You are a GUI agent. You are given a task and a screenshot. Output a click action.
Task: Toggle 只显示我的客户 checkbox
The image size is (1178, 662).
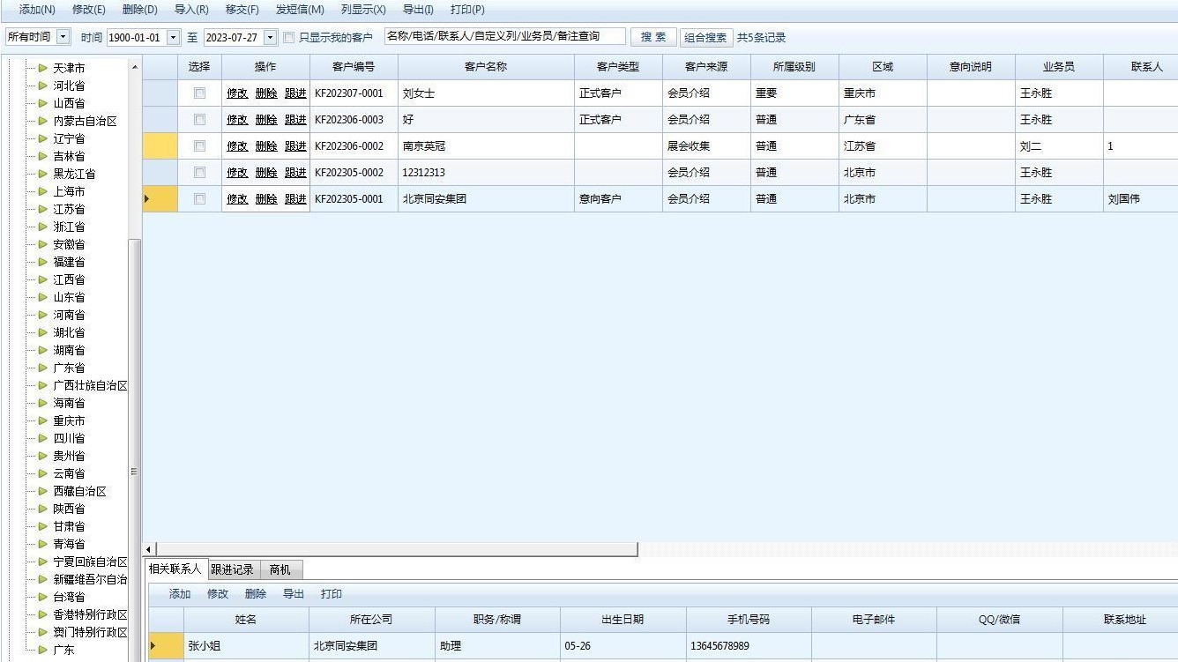click(x=289, y=38)
